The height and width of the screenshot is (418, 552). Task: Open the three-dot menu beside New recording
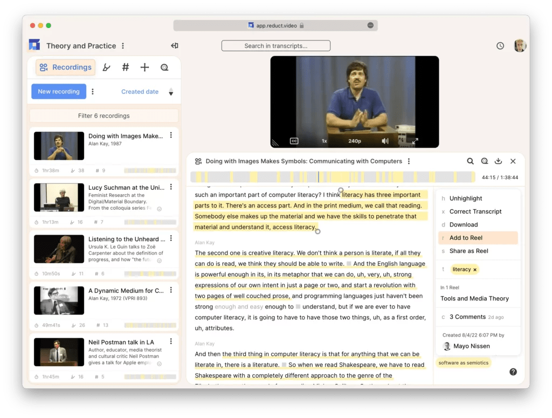pyautogui.click(x=93, y=91)
